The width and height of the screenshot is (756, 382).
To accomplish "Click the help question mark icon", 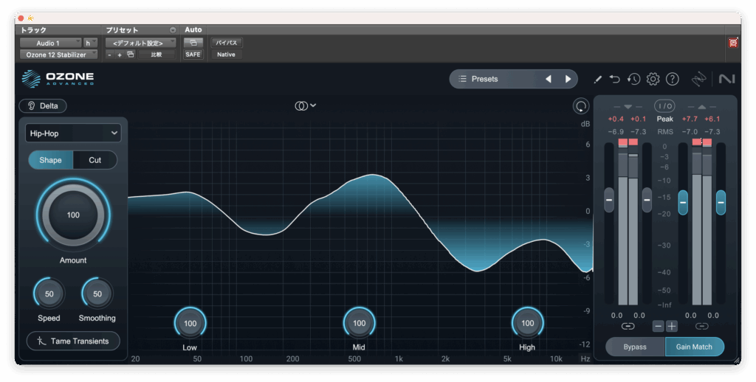I will point(672,79).
